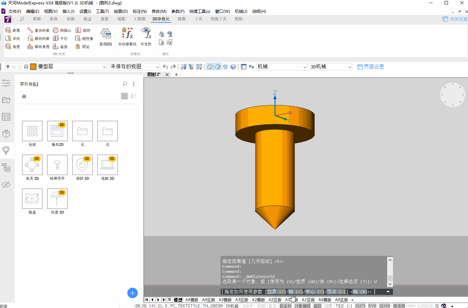Apply the 路径约束 path constraint
This screenshot has width=468, height=308.
(38, 39)
